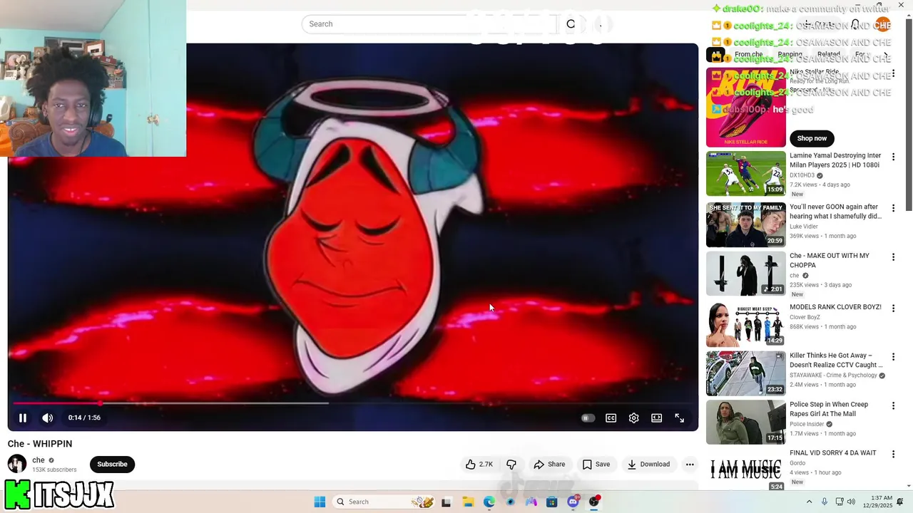Open MODELS RANK CLOVER BOYZ video title
This screenshot has height=513, width=913.
(835, 307)
